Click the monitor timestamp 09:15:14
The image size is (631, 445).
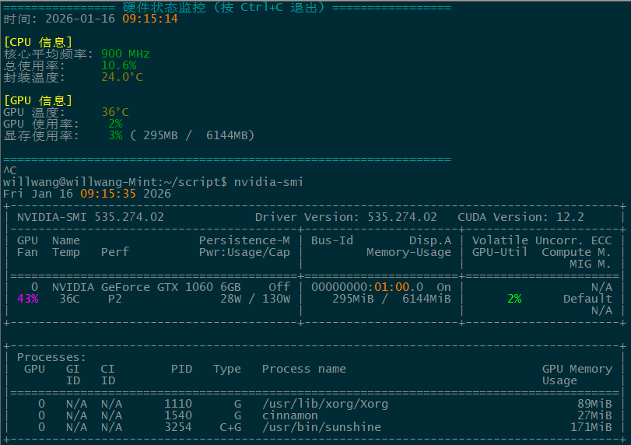pyautogui.click(x=150, y=19)
